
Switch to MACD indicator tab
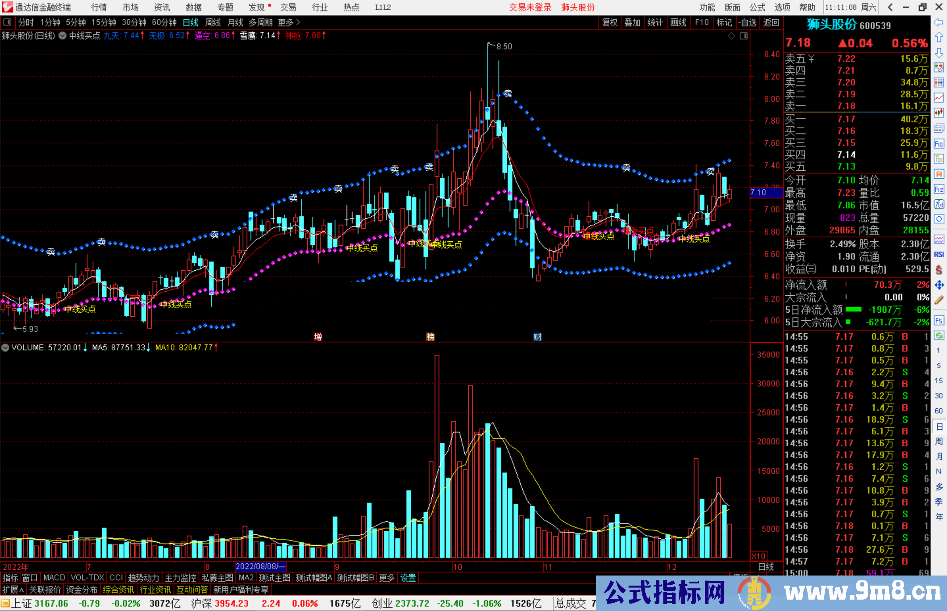[x=54, y=578]
